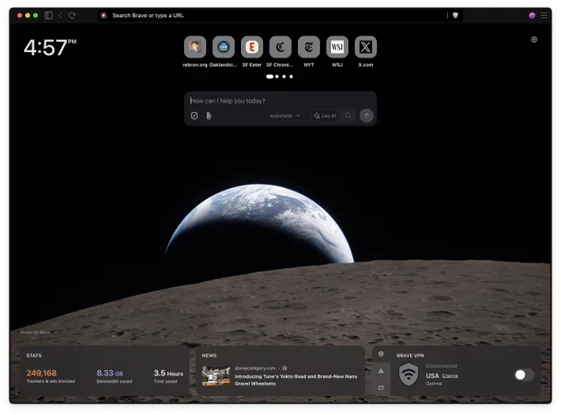Click the STATS widget heading
Image resolution: width=561 pixels, height=415 pixels.
point(34,356)
